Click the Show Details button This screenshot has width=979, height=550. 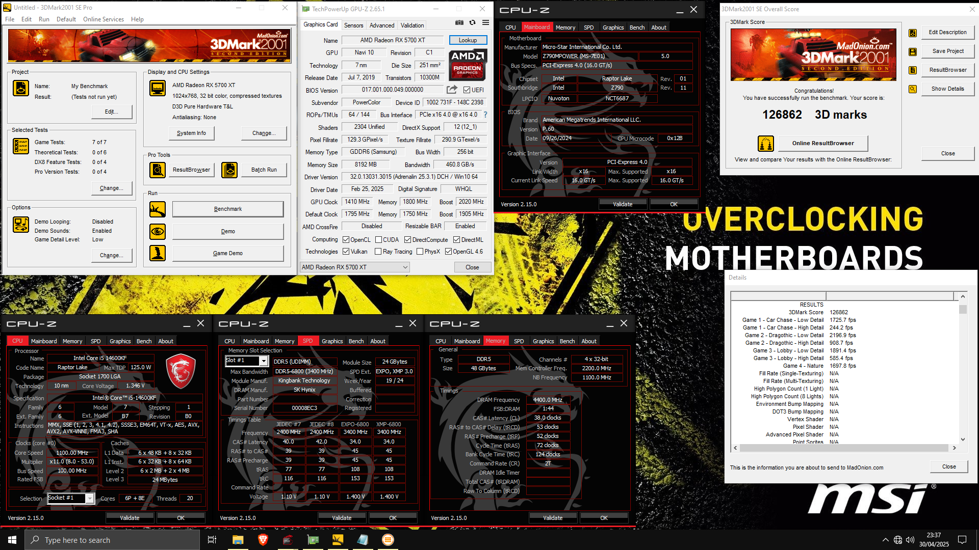coord(947,89)
